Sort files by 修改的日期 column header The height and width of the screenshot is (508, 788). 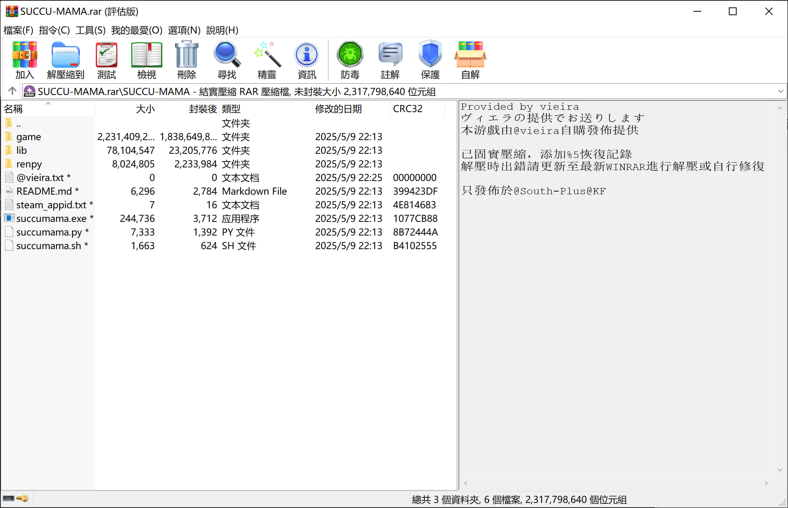tap(338, 109)
